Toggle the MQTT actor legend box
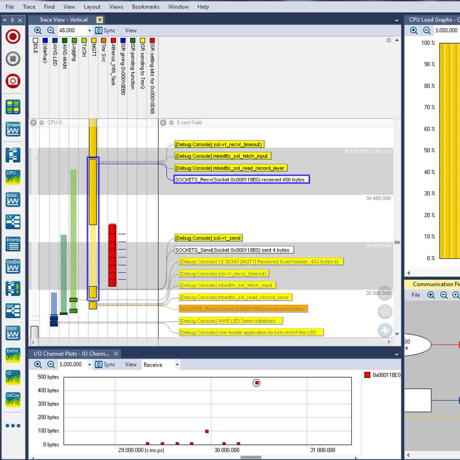The height and width of the screenshot is (460, 460). (94, 40)
